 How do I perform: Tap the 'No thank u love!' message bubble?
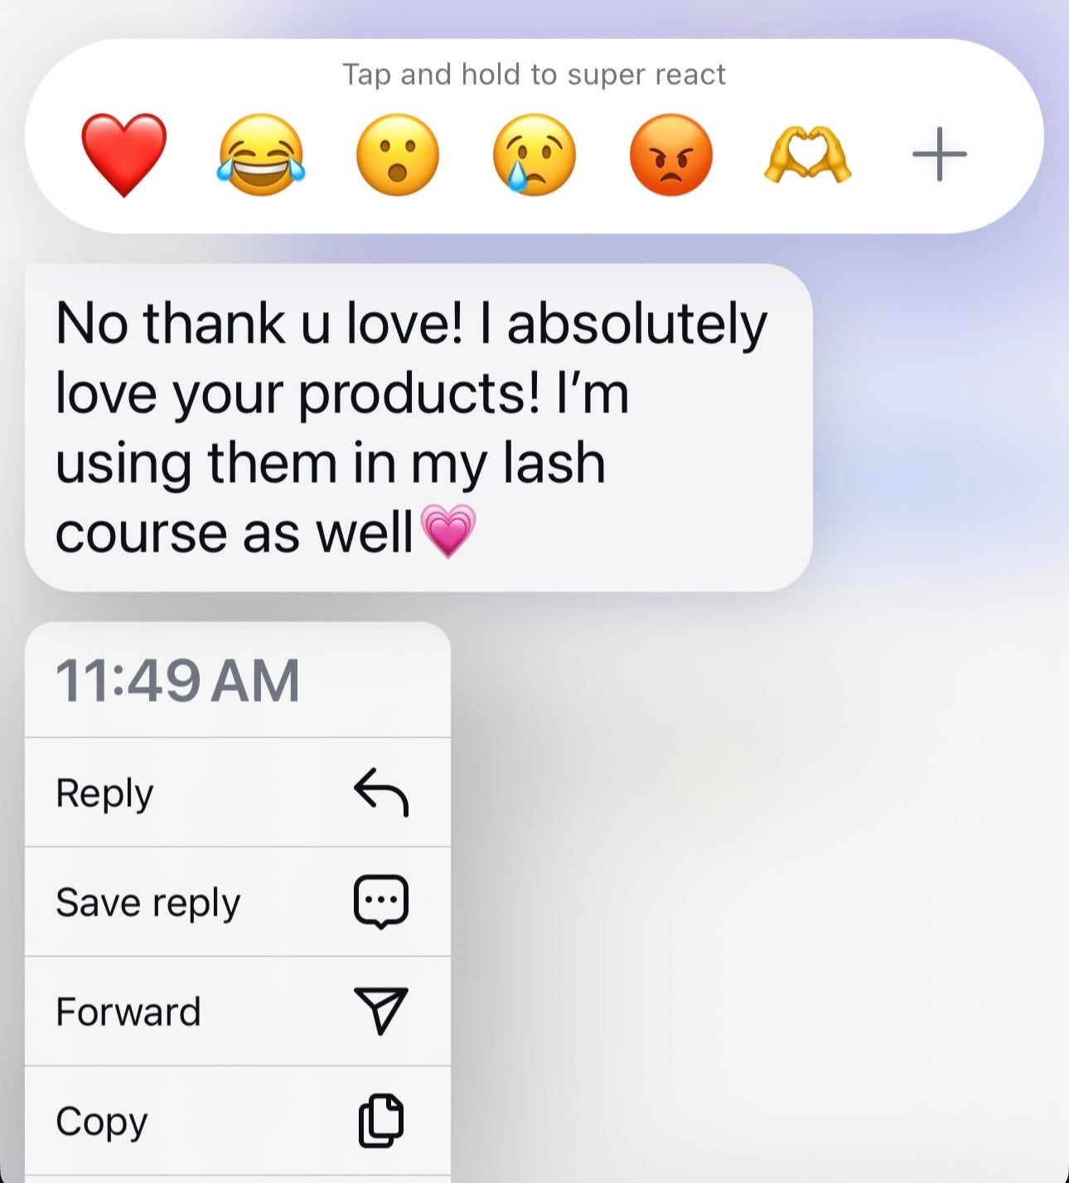click(x=418, y=428)
